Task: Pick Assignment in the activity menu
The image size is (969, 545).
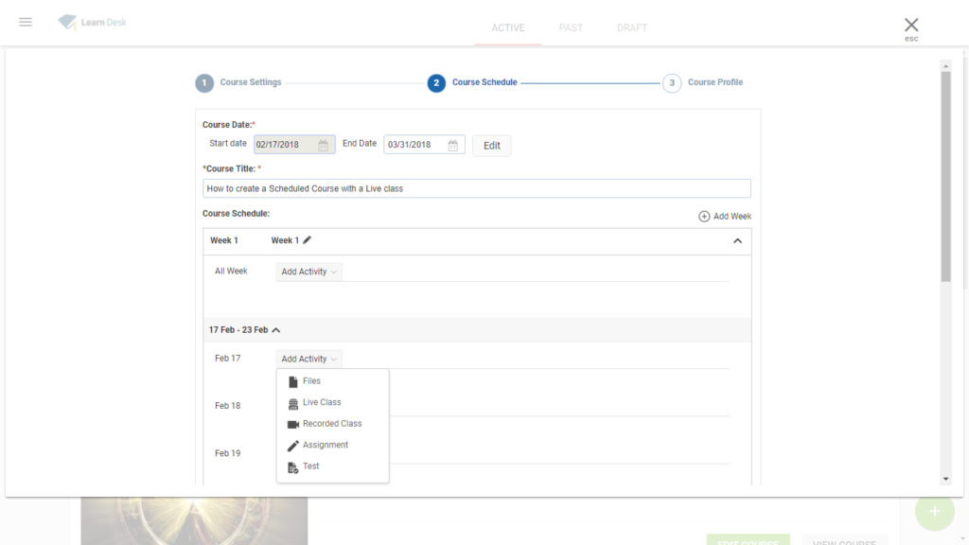Action: pyautogui.click(x=325, y=446)
